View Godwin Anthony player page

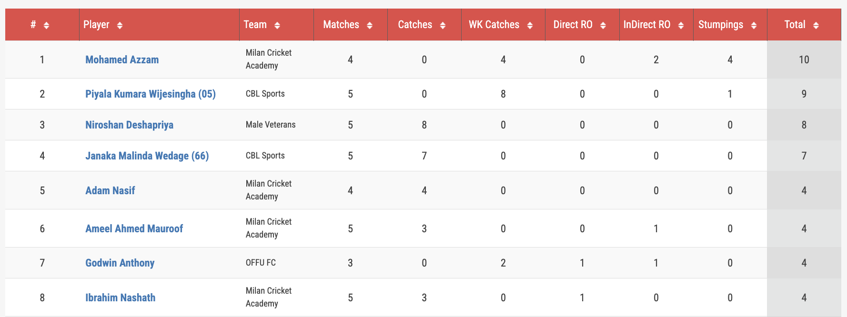coord(120,263)
